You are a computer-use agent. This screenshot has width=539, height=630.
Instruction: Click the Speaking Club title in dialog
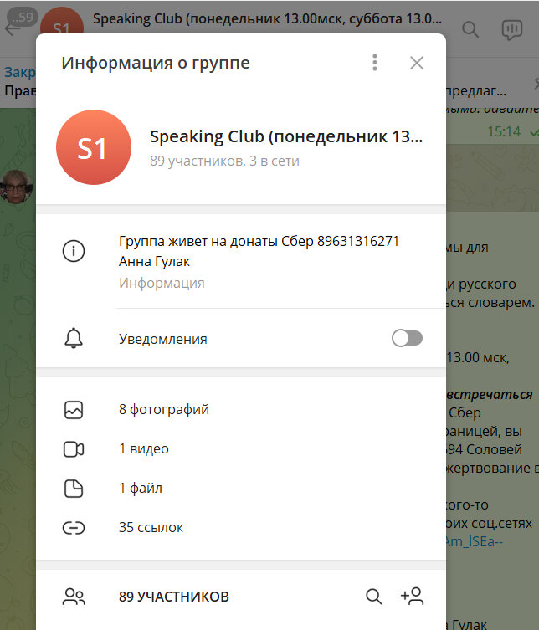286,136
